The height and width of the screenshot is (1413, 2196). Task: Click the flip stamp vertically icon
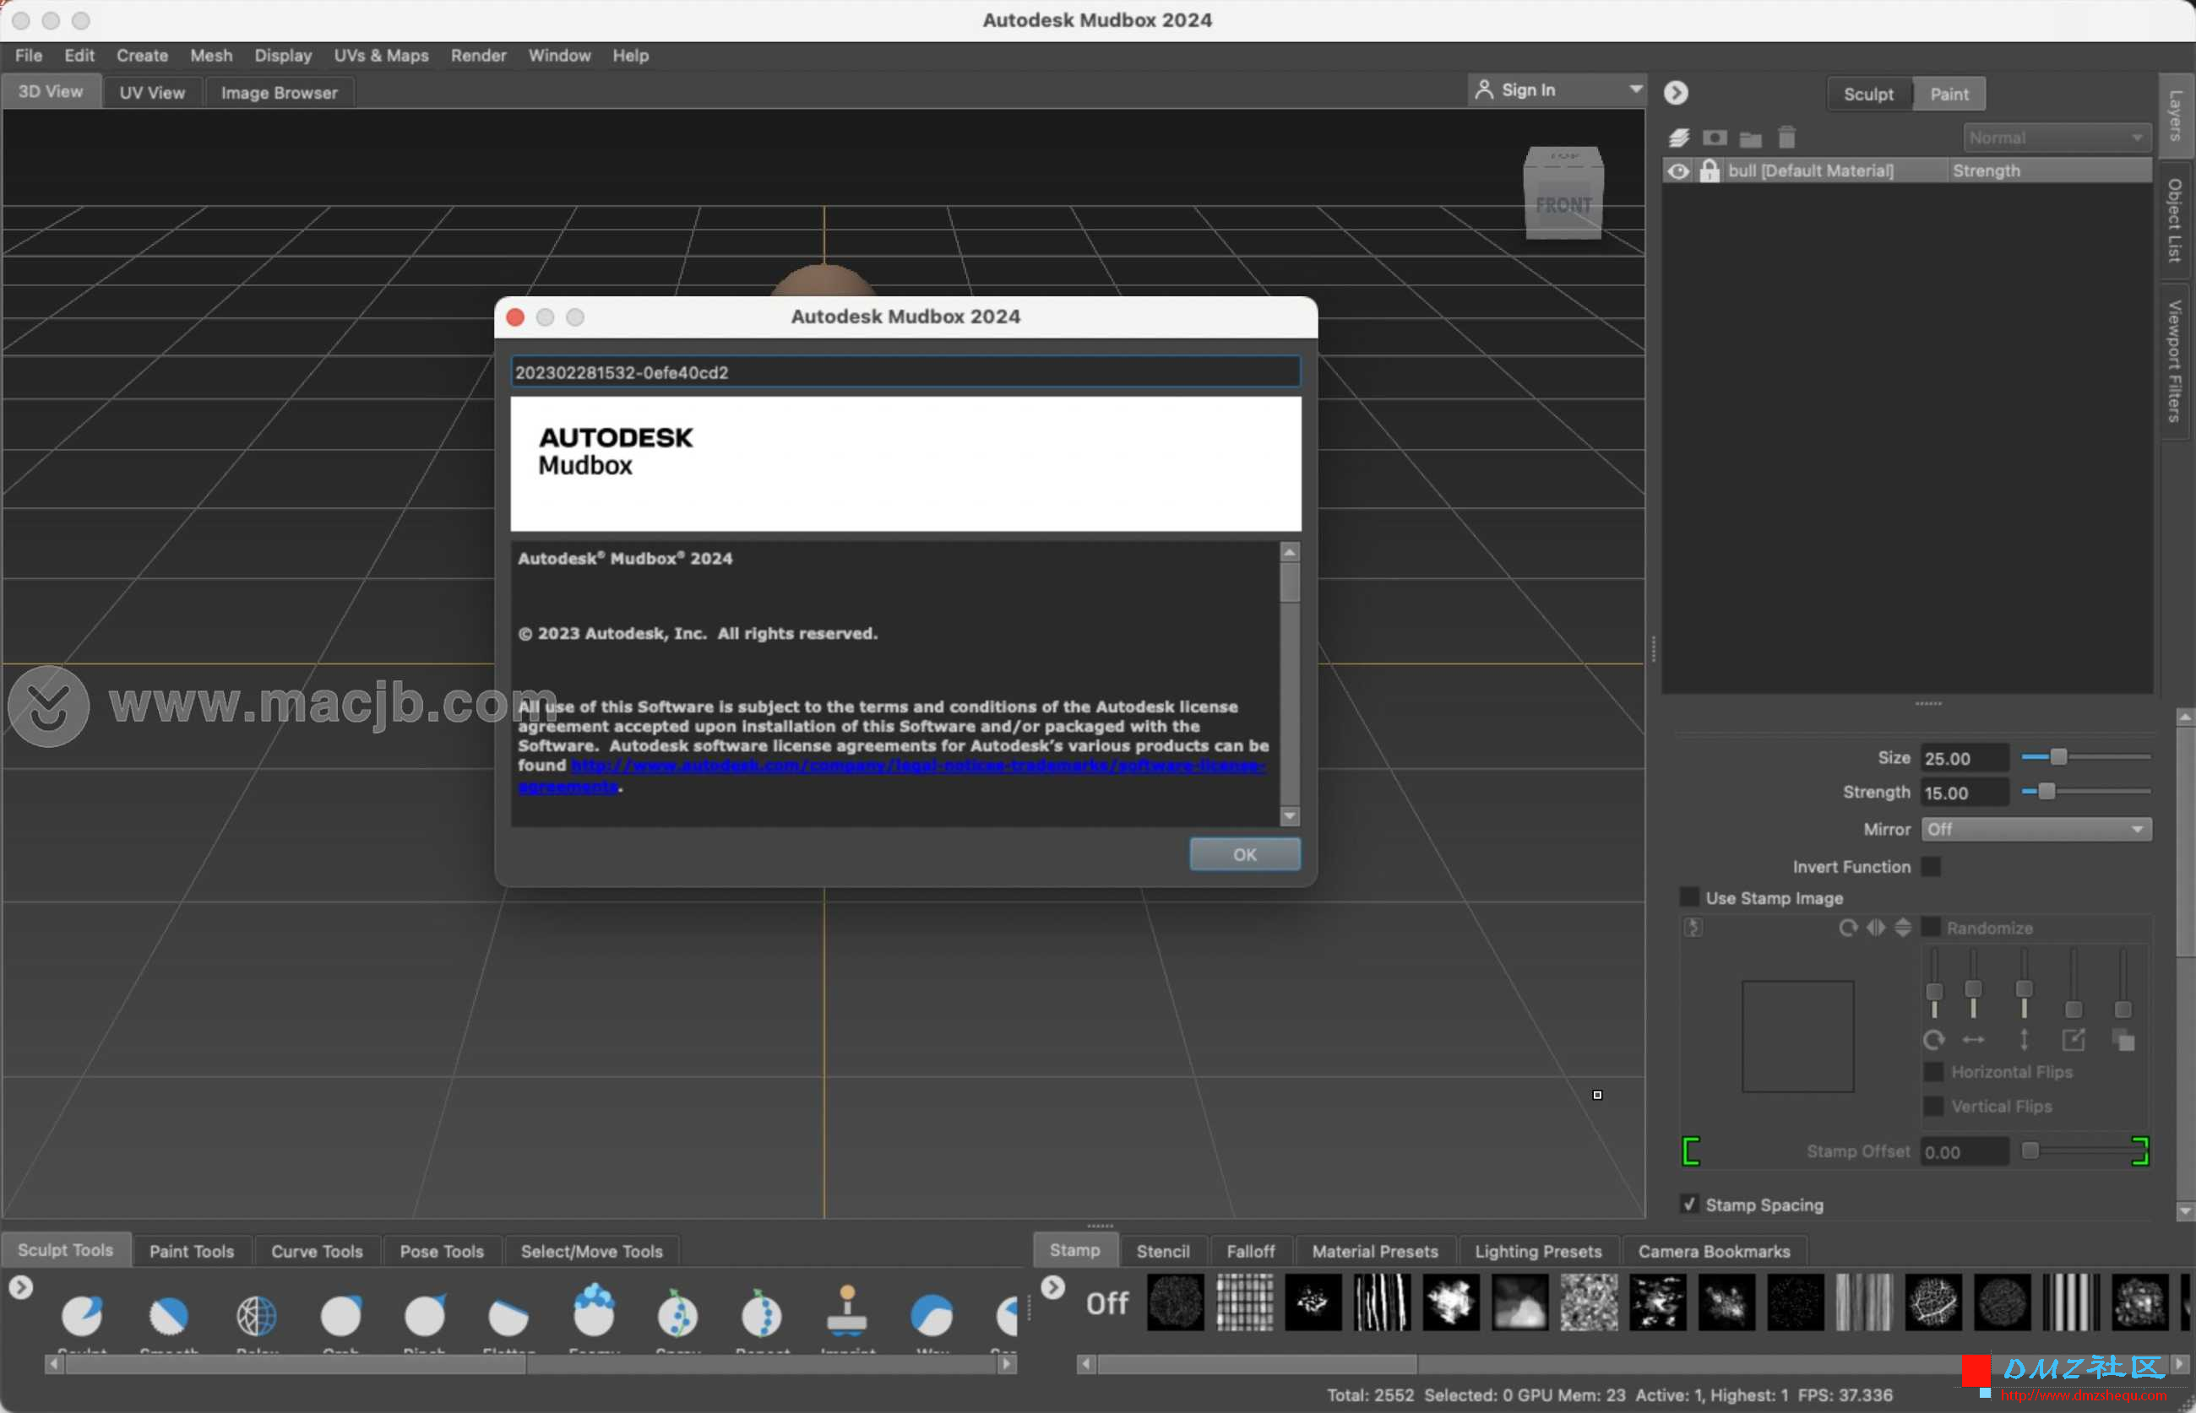[1902, 928]
